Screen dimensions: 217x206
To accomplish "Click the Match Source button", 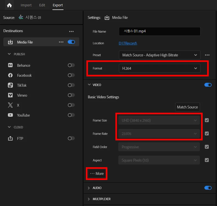I will click(187, 107).
